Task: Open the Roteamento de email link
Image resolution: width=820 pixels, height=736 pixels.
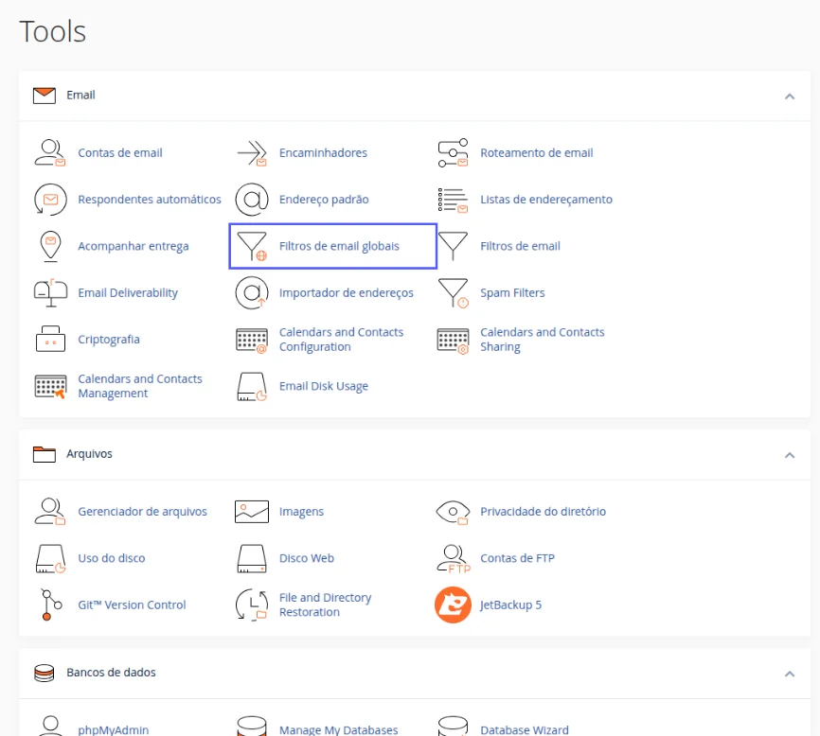Action: [x=537, y=153]
